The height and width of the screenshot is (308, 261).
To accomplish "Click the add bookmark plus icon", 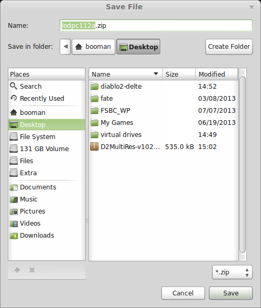I will click(x=17, y=270).
